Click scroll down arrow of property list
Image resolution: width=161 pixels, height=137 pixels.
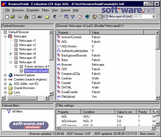pyautogui.click(x=157, y=98)
